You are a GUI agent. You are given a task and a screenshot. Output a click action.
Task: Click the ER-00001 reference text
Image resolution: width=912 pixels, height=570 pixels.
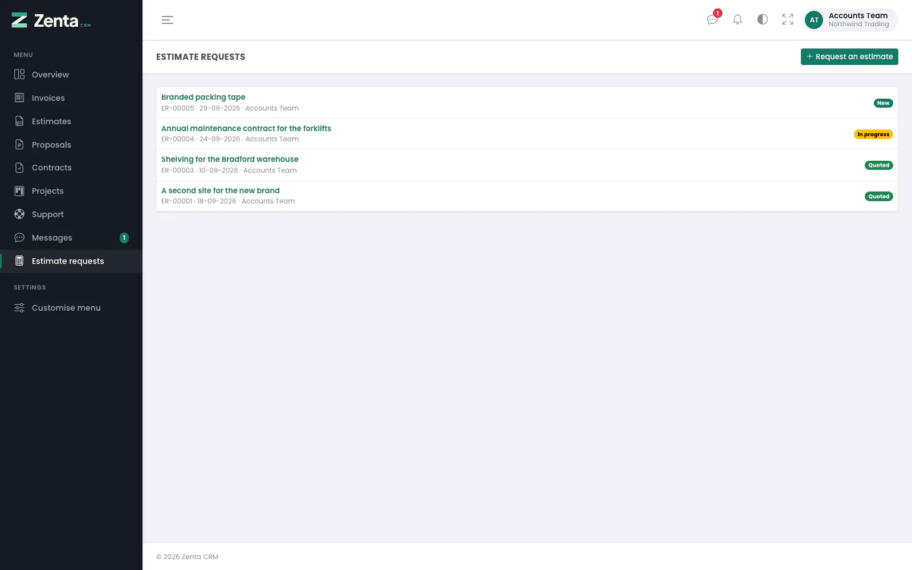pyautogui.click(x=177, y=201)
